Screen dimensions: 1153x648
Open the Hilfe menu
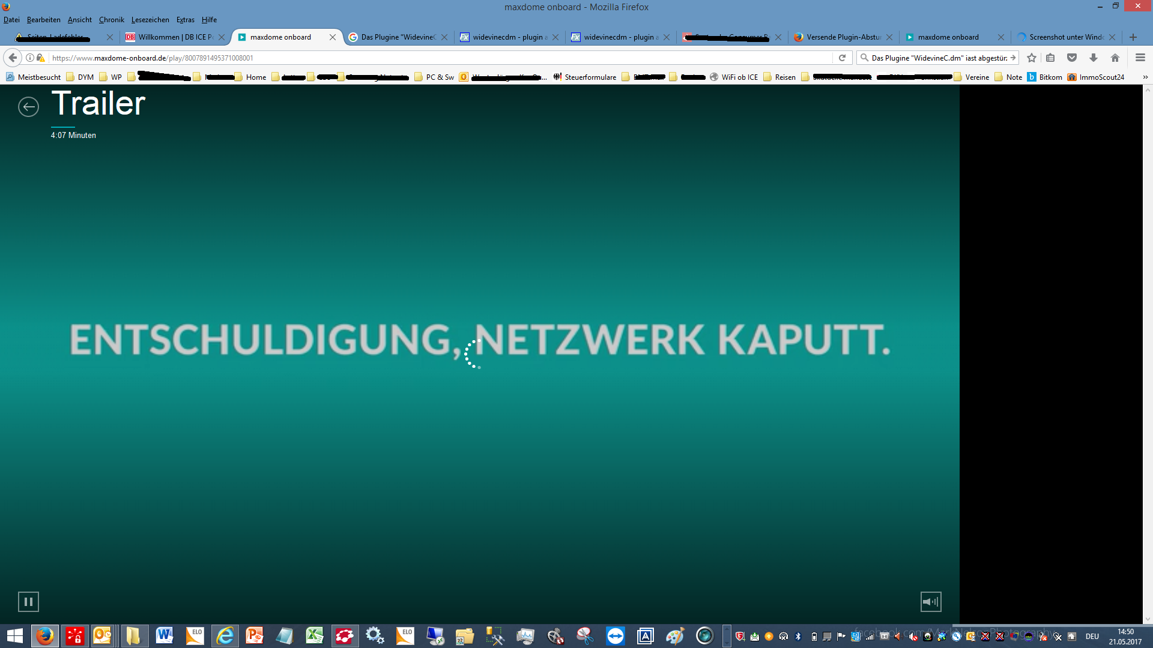click(209, 20)
